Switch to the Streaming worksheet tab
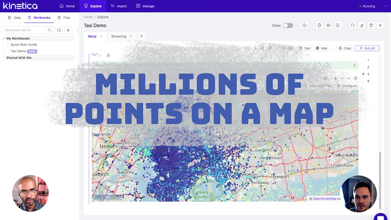 (118, 36)
